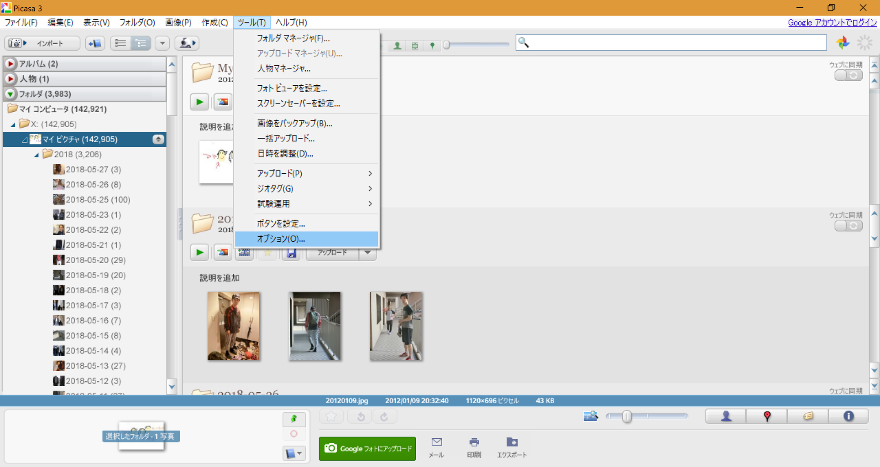
Task: Select folder 2018-05-13 (27)
Action: (89, 366)
